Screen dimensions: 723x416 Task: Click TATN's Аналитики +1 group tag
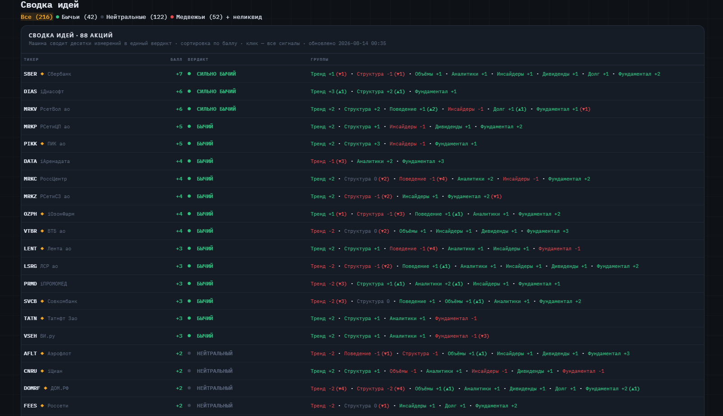(x=407, y=318)
